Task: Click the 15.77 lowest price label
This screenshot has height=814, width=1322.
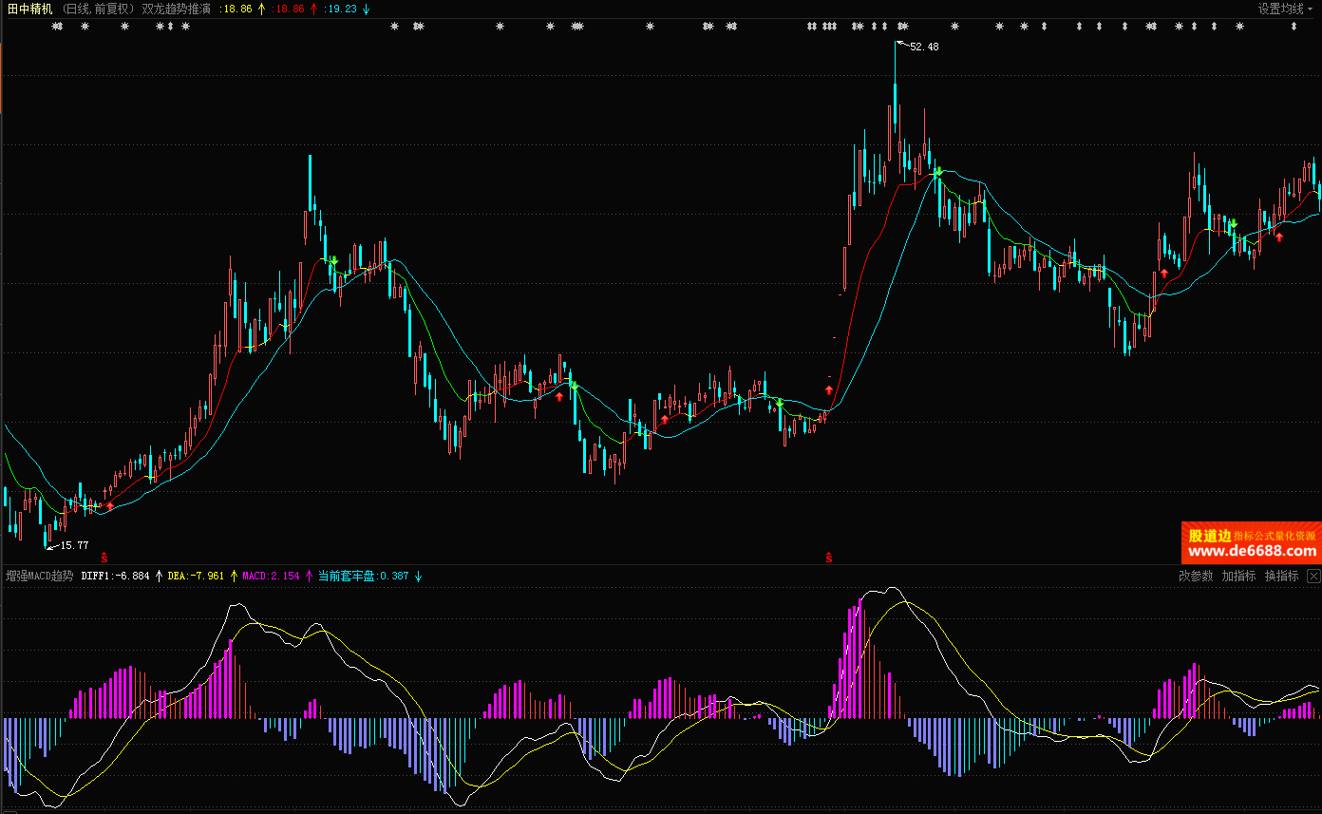Action: pos(73,545)
